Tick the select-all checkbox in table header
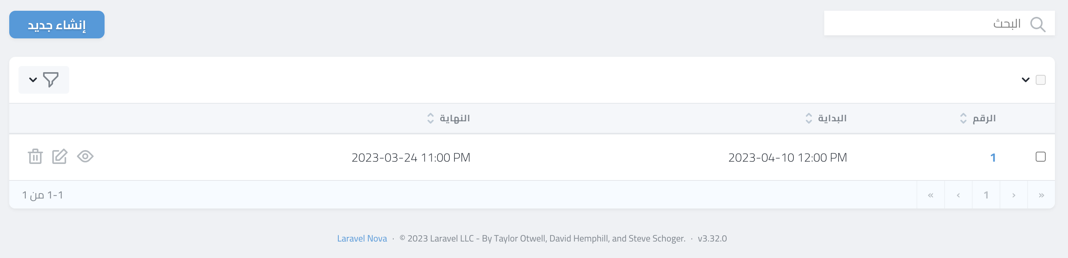Screen dimensions: 1068x258 1040,79
